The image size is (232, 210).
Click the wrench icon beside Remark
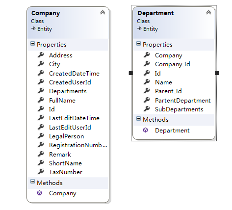(x=41, y=154)
